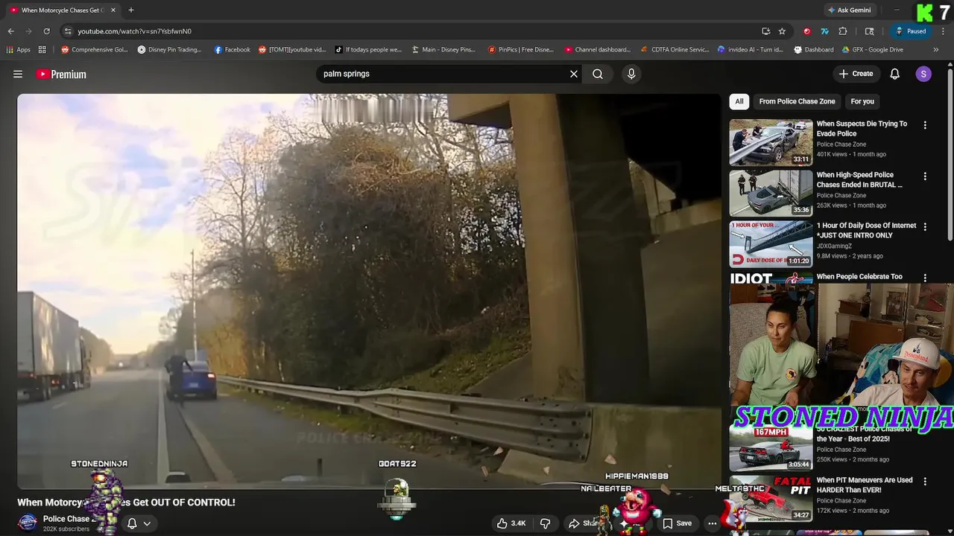Open the invideo AI bookmark
Viewport: 954px width, 536px height.
pyautogui.click(x=750, y=50)
